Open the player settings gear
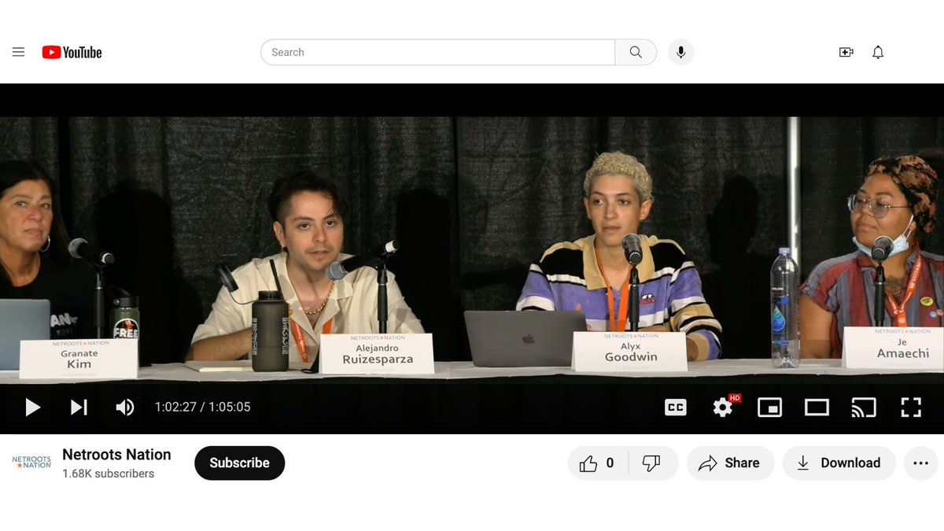 tap(723, 407)
